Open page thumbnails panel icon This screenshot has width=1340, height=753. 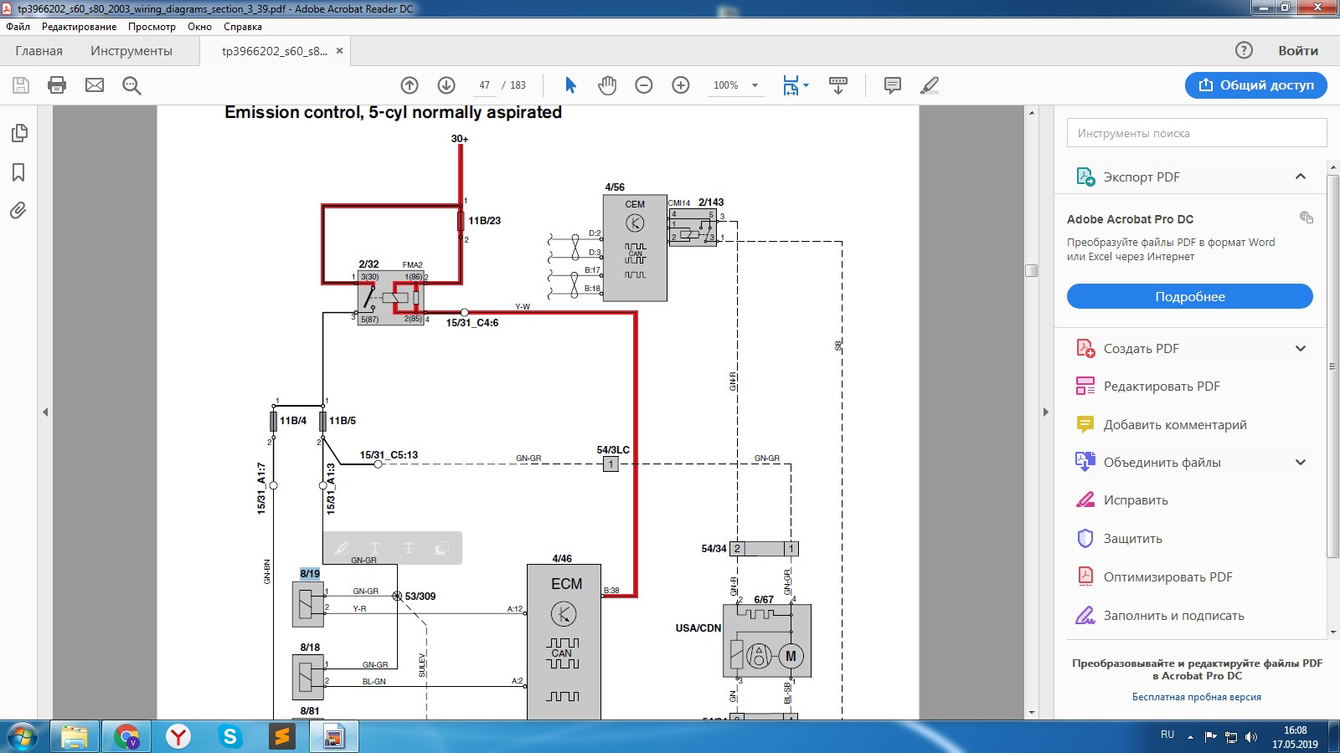(x=18, y=134)
